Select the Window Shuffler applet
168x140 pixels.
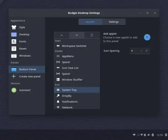77,80
